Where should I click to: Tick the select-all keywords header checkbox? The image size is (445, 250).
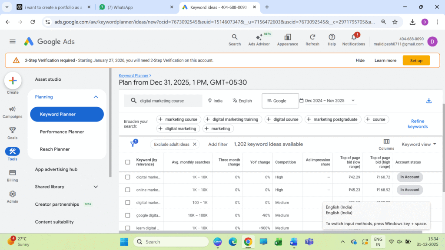pyautogui.click(x=128, y=162)
